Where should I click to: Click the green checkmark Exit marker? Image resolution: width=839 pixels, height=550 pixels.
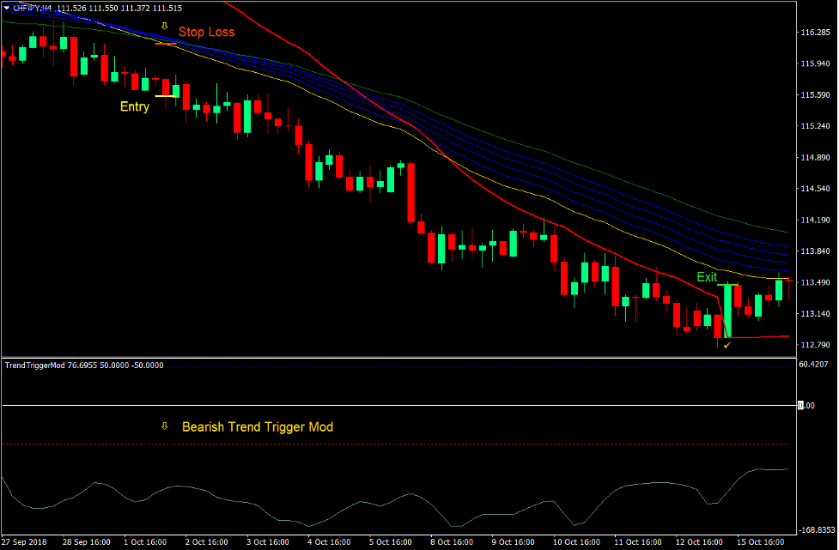pyautogui.click(x=727, y=345)
